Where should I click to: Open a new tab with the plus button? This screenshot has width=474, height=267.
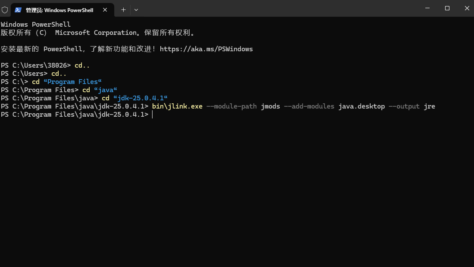[x=123, y=10]
